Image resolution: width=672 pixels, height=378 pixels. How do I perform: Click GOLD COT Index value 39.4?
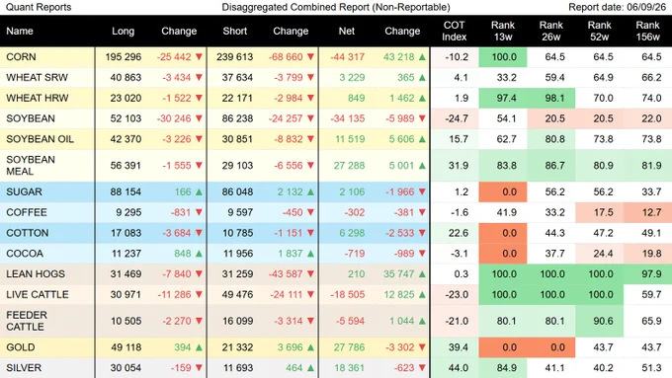(x=459, y=347)
